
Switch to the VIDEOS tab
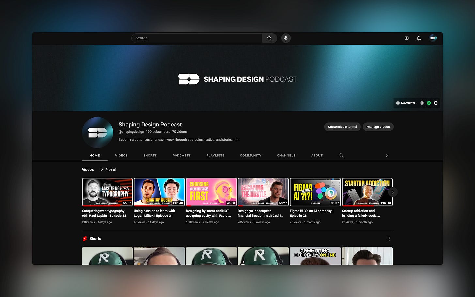121,156
